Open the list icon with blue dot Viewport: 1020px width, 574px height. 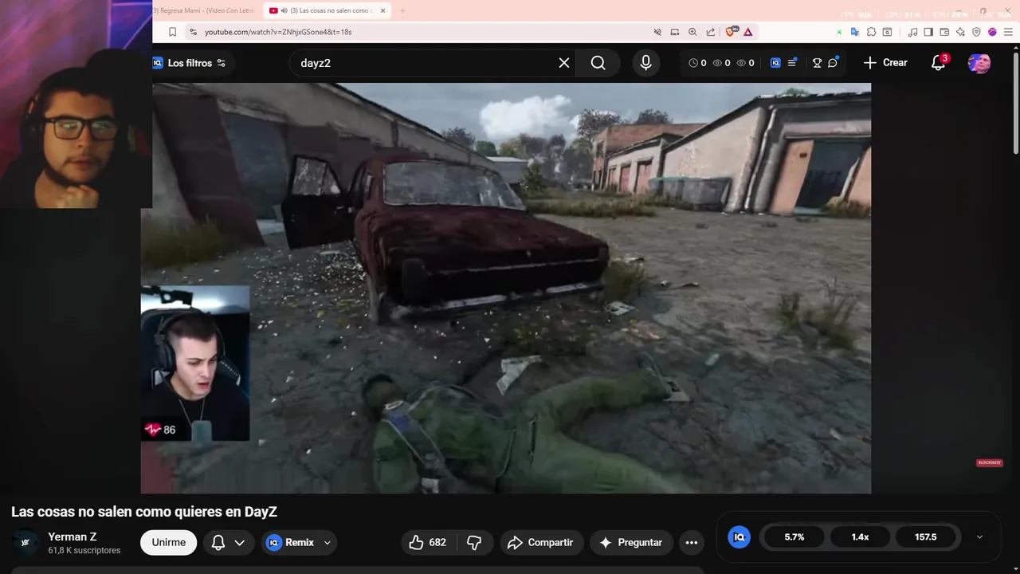[x=792, y=63]
